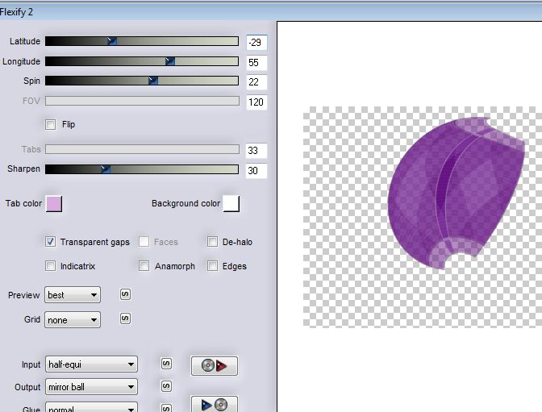Screen dimensions: 542x412
Task: Enable the De-halo checkbox
Action: click(212, 242)
